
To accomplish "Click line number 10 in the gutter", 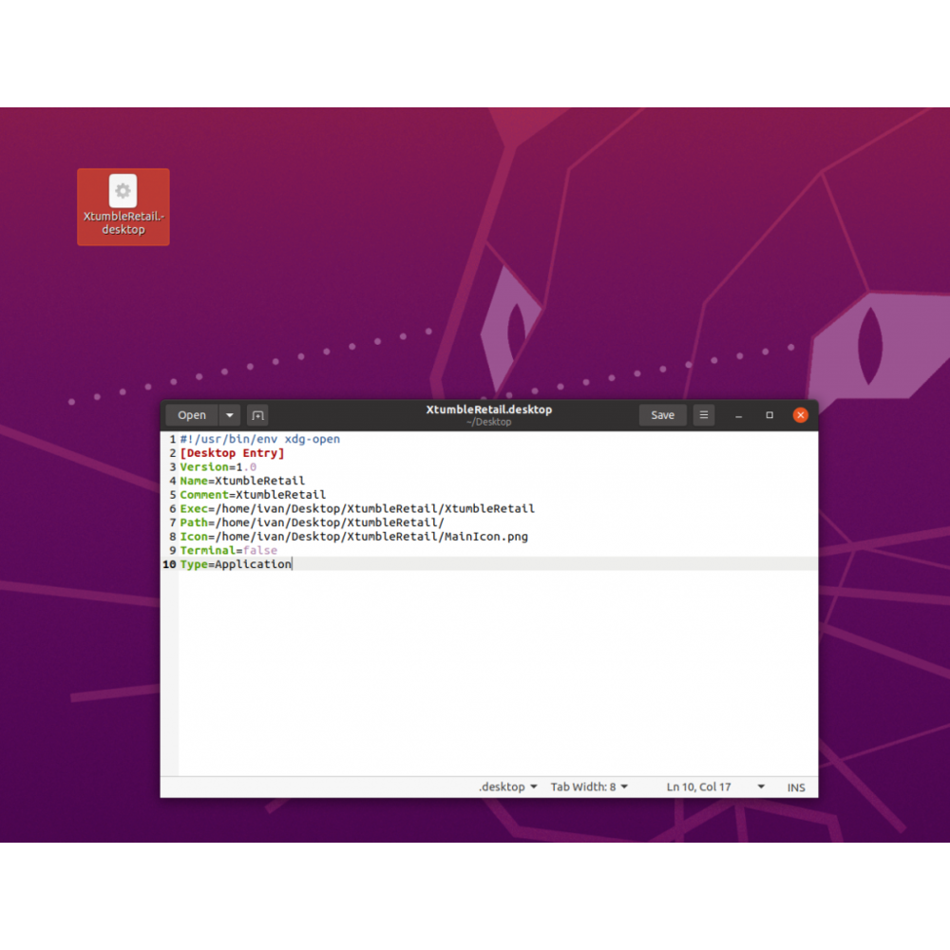I will click(169, 564).
